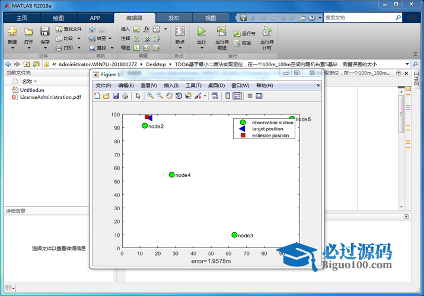The height and width of the screenshot is (296, 424).
Task: Click the ribbon navigate back arrow icon
Action: 92,29
